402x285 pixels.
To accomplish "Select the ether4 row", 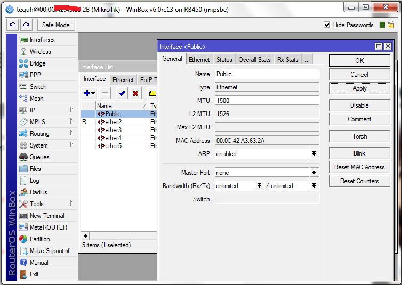I will pos(119,138).
